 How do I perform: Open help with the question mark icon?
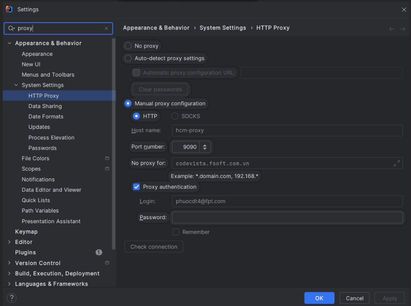[x=12, y=298]
